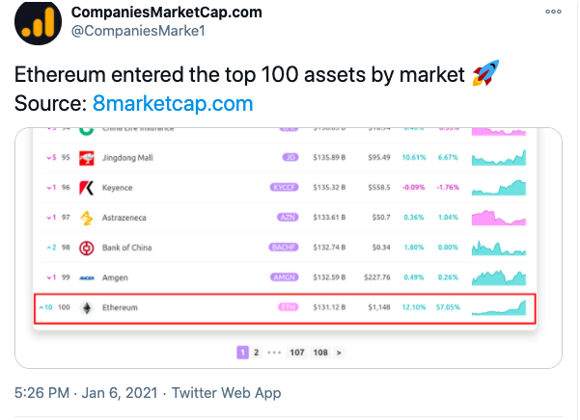Click the next page arrow
The height and width of the screenshot is (420, 580).
coord(339,353)
